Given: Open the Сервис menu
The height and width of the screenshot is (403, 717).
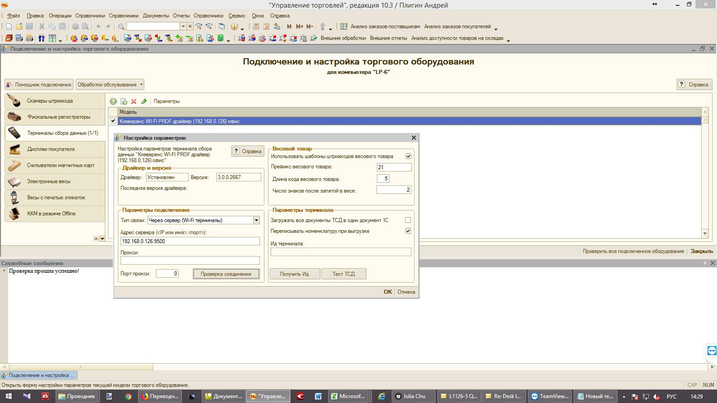Looking at the screenshot, I should click(x=237, y=16).
